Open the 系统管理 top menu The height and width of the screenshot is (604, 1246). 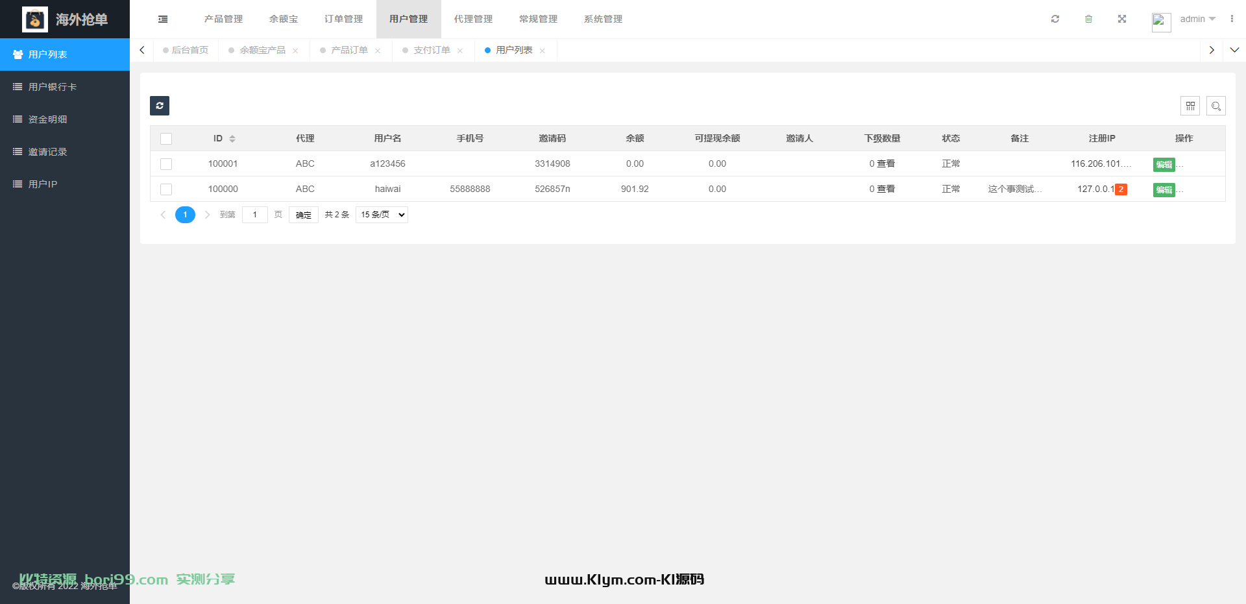(603, 19)
